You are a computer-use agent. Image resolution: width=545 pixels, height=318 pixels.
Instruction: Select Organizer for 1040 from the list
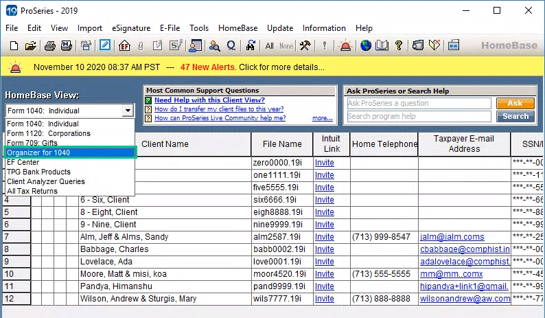point(69,152)
